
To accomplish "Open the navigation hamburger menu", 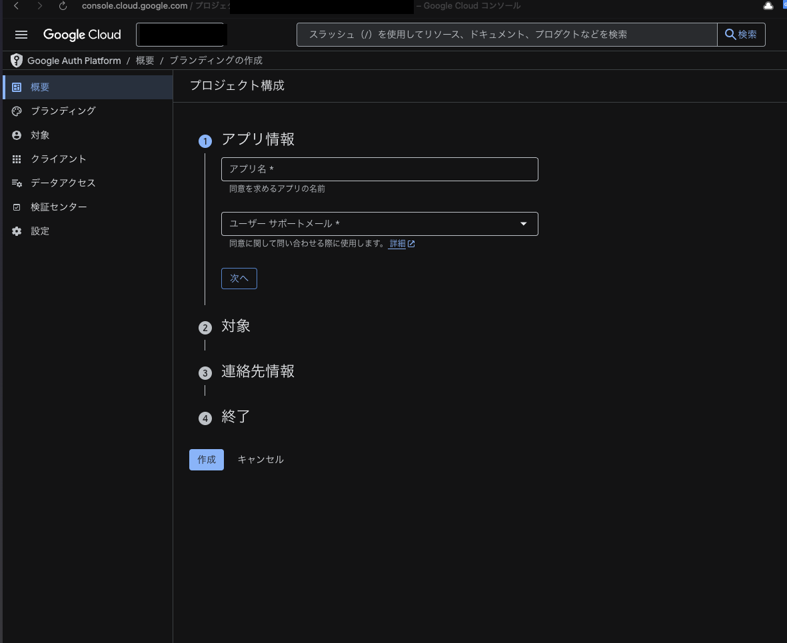I will [x=21, y=35].
